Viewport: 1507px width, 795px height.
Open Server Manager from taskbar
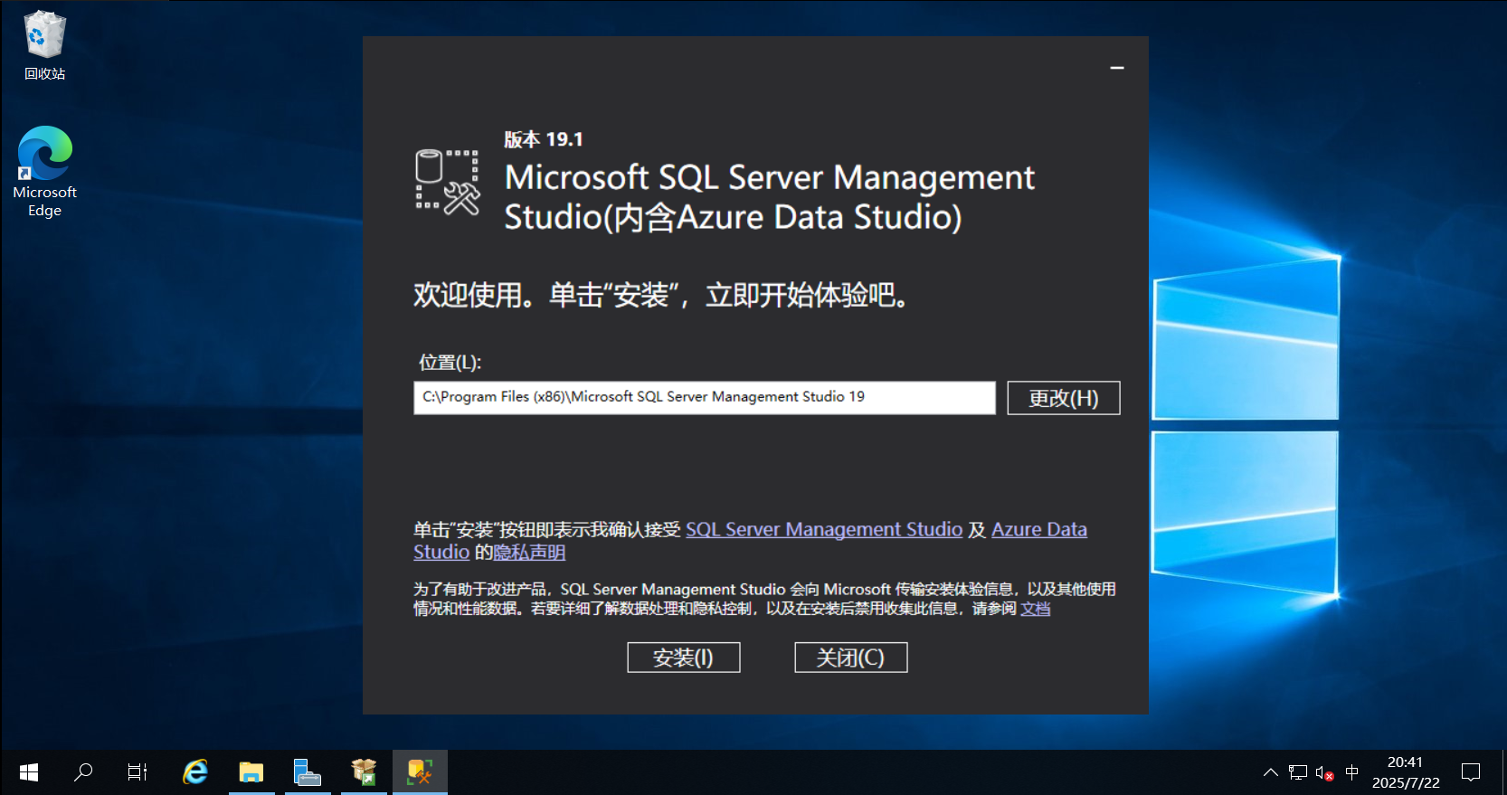[x=308, y=772]
